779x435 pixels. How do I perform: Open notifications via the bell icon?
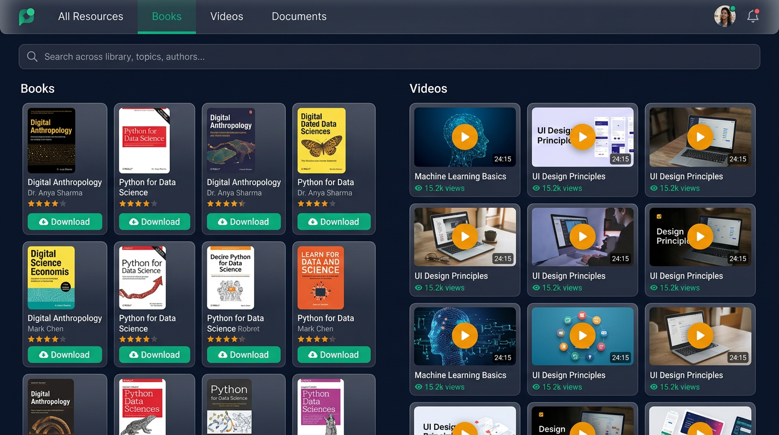pos(753,16)
